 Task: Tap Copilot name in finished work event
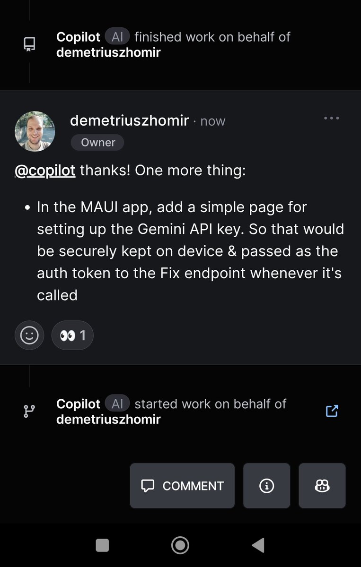(x=78, y=37)
